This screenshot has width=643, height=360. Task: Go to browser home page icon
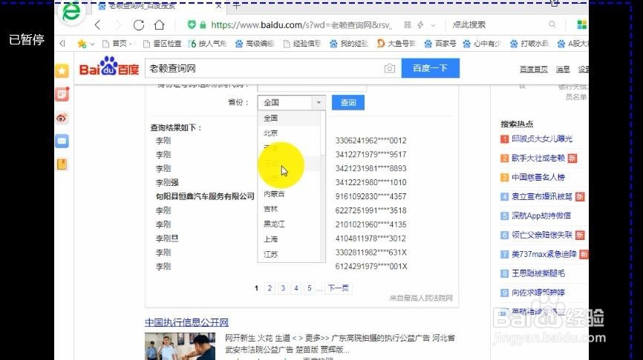tap(159, 25)
